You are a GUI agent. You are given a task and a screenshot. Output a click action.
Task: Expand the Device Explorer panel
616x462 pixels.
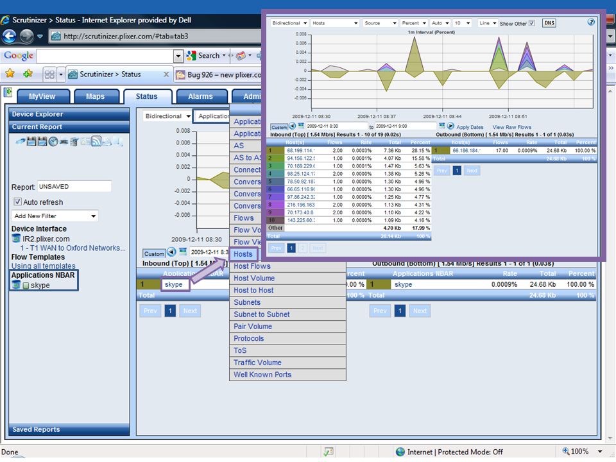[69, 114]
